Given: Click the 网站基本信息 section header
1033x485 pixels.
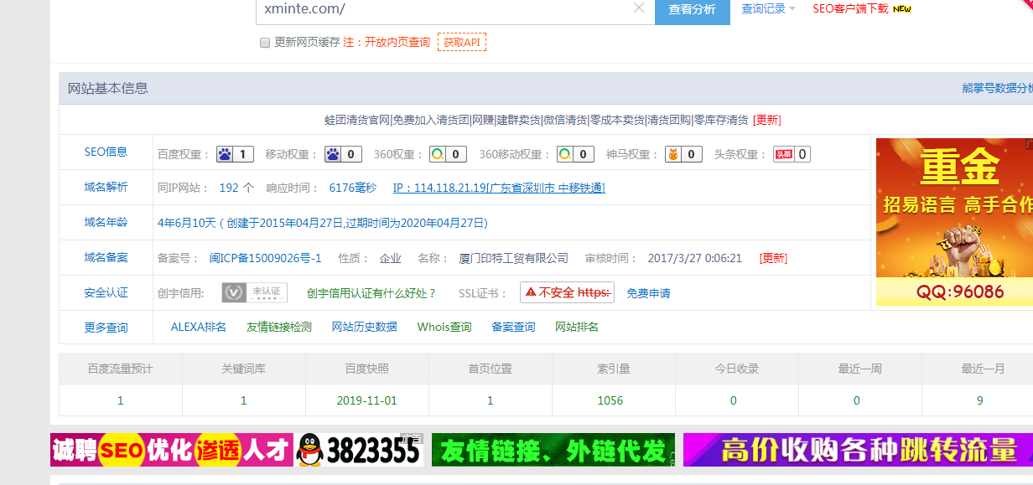Looking at the screenshot, I should tap(108, 88).
